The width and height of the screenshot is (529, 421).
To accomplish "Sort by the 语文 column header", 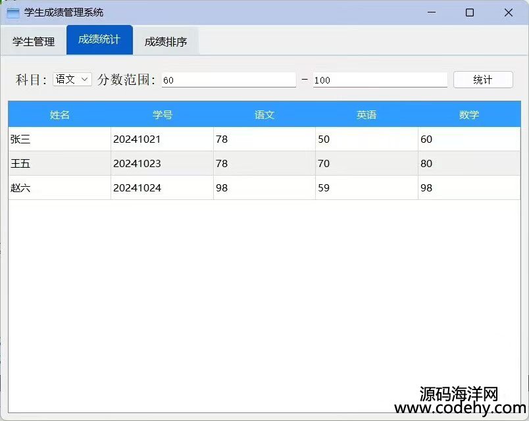I will point(264,115).
